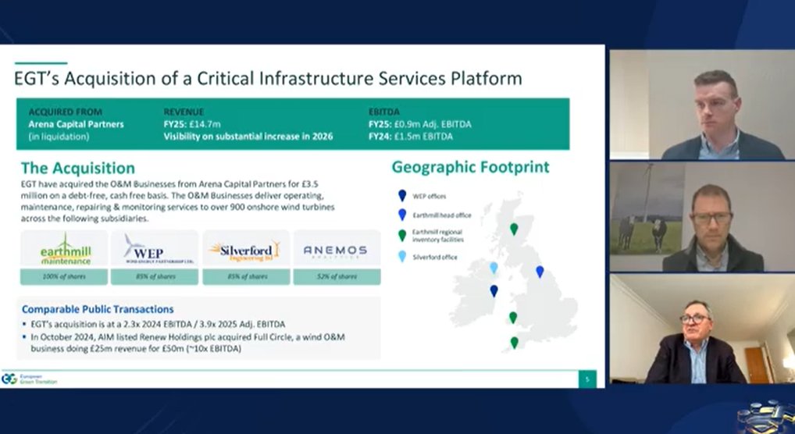Viewport: 795px width, 434px height.
Task: Click the dark blue pin on Ireland's east coast
Action: click(x=494, y=291)
